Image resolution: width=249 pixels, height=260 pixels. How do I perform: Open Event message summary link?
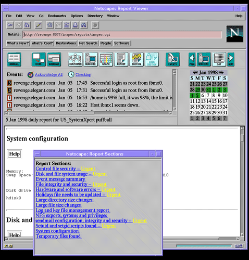(x=60, y=179)
